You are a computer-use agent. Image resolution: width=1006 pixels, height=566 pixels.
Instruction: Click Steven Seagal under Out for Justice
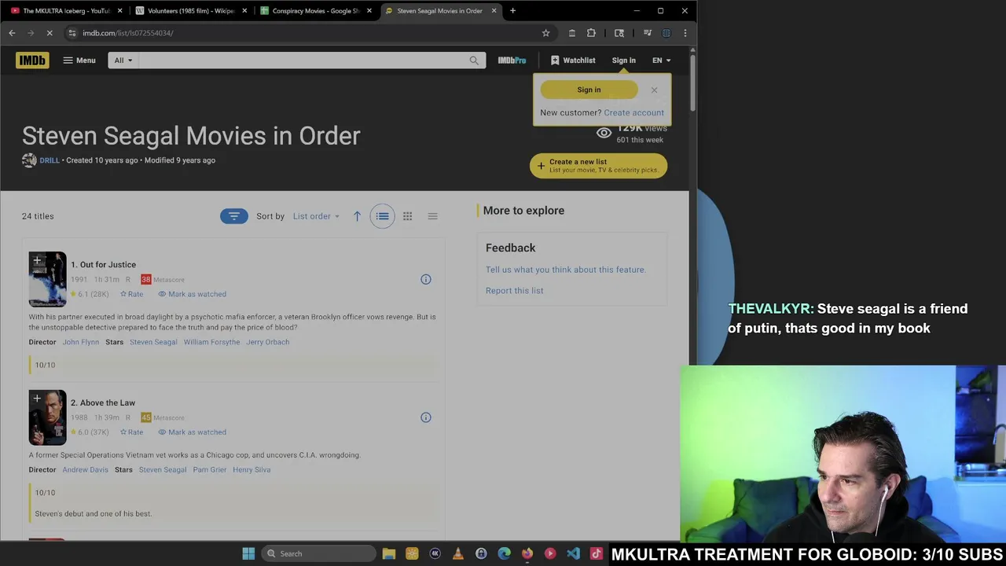pos(153,342)
